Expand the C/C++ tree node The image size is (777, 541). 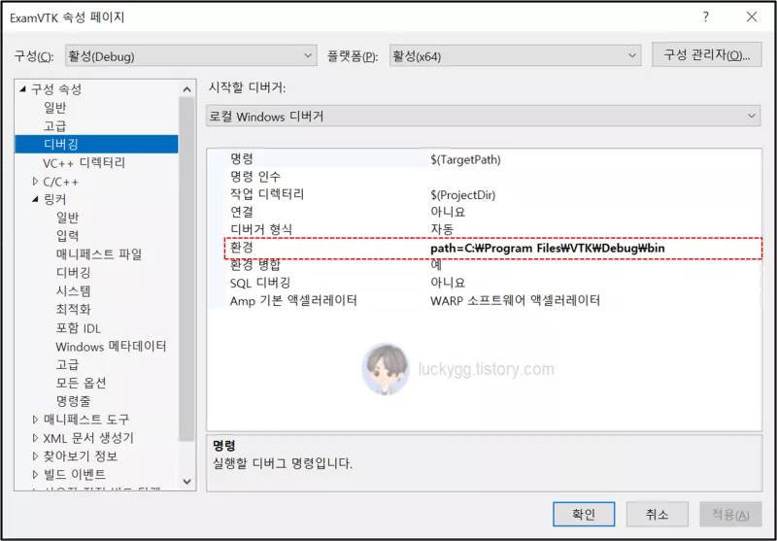pyautogui.click(x=35, y=182)
